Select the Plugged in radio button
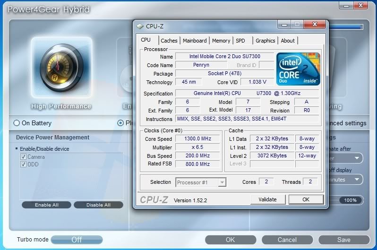This screenshot has width=377, height=250. tap(120, 123)
